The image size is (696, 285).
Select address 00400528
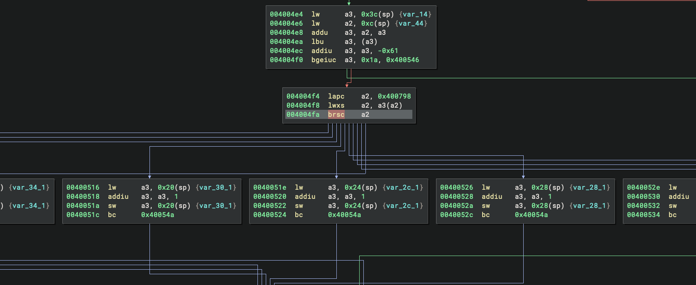tap(457, 197)
